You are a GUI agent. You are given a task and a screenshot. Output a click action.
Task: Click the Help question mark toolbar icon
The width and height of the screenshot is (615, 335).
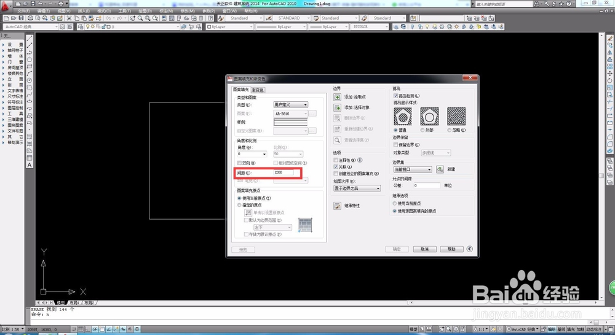click(x=210, y=18)
